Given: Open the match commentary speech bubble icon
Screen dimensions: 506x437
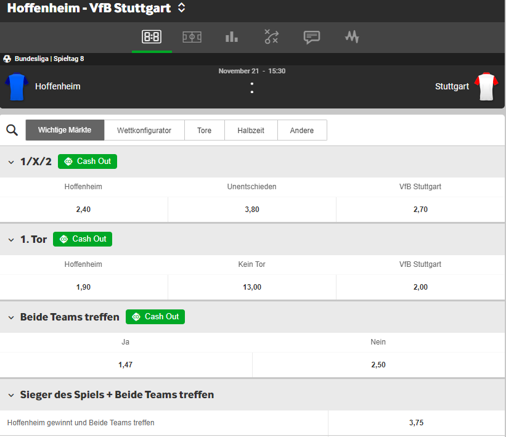Looking at the screenshot, I should coord(312,37).
